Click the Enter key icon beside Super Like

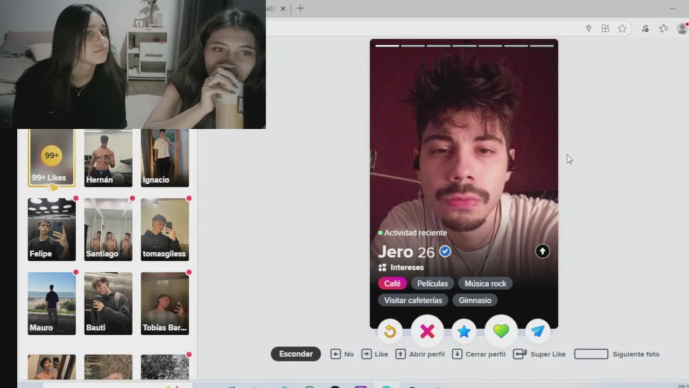tap(519, 354)
